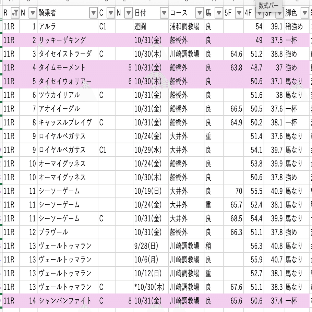
Task: Open filter dropdown of N column beside R
Action: click(33, 13)
